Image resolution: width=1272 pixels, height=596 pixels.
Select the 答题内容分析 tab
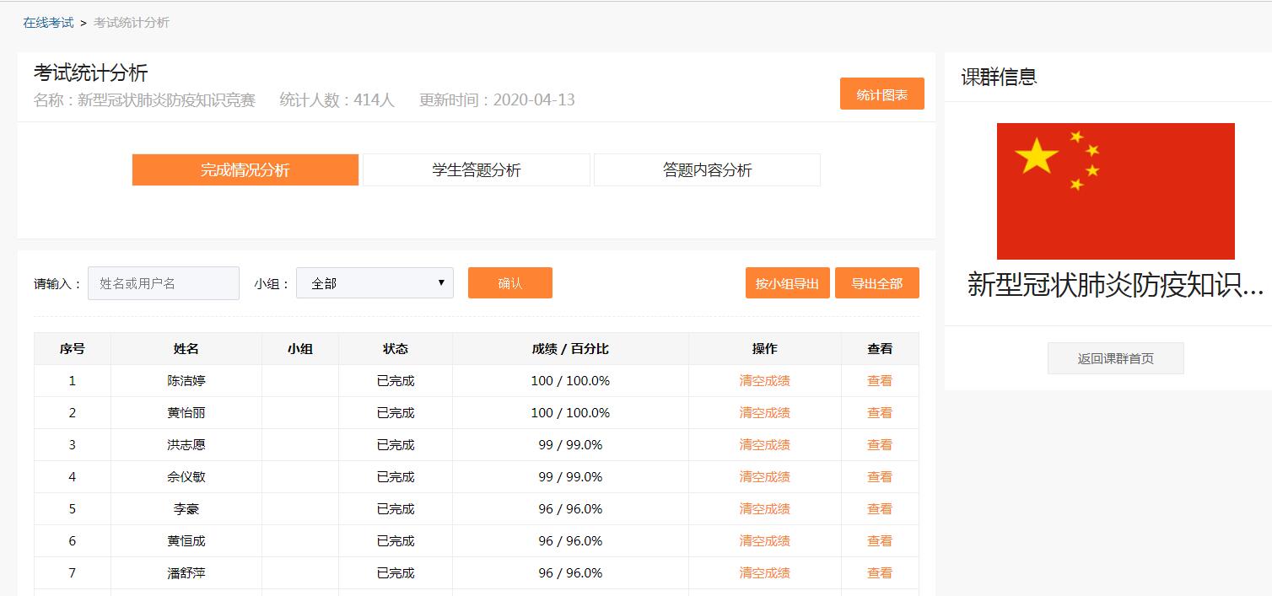[x=707, y=170]
